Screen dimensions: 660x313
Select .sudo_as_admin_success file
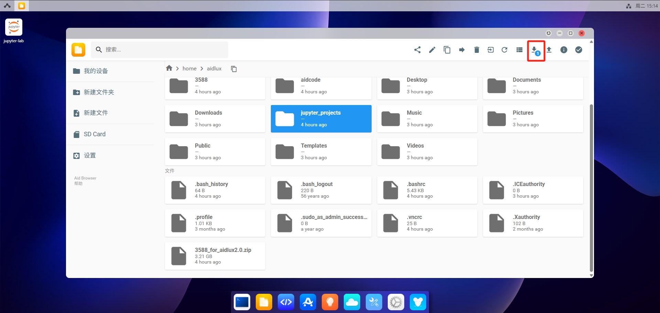click(x=321, y=223)
